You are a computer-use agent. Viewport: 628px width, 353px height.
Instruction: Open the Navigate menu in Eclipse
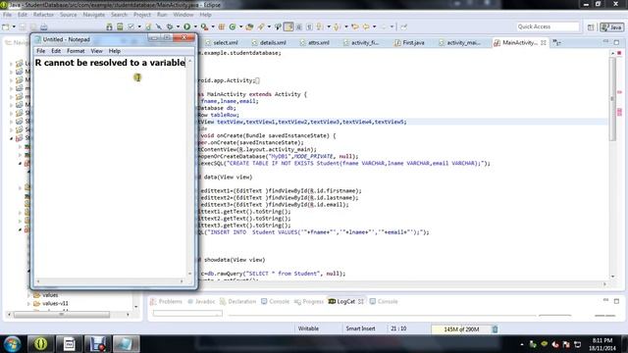(x=94, y=15)
